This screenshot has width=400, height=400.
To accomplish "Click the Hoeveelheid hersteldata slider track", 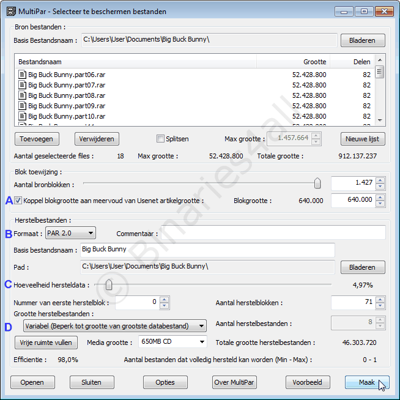I will click(213, 284).
